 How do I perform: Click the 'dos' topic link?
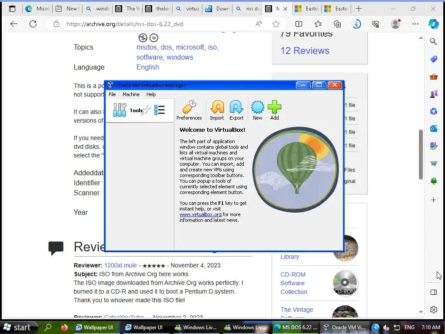point(166,47)
